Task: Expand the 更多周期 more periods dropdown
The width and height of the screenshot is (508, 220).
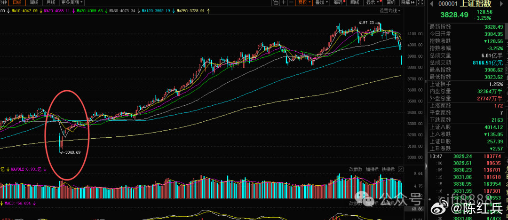Action: coord(72,3)
